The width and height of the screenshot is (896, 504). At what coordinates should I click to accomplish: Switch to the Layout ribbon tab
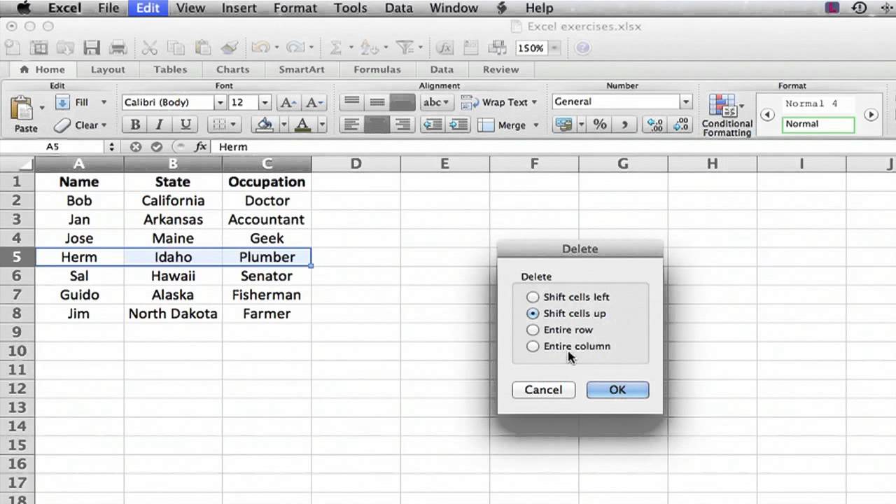coord(108,69)
